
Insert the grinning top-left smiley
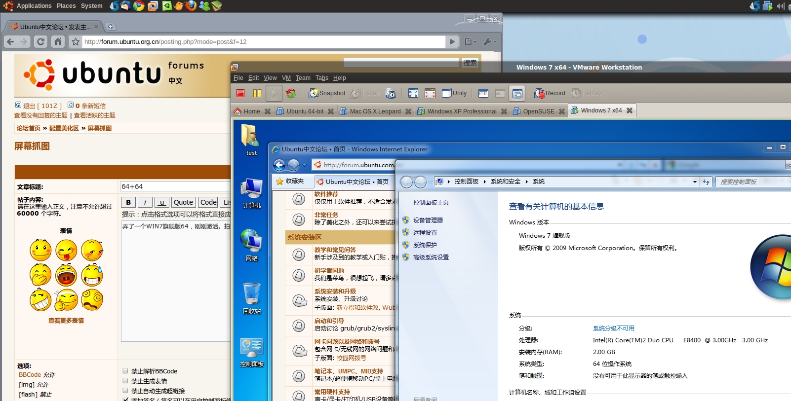tap(40, 250)
